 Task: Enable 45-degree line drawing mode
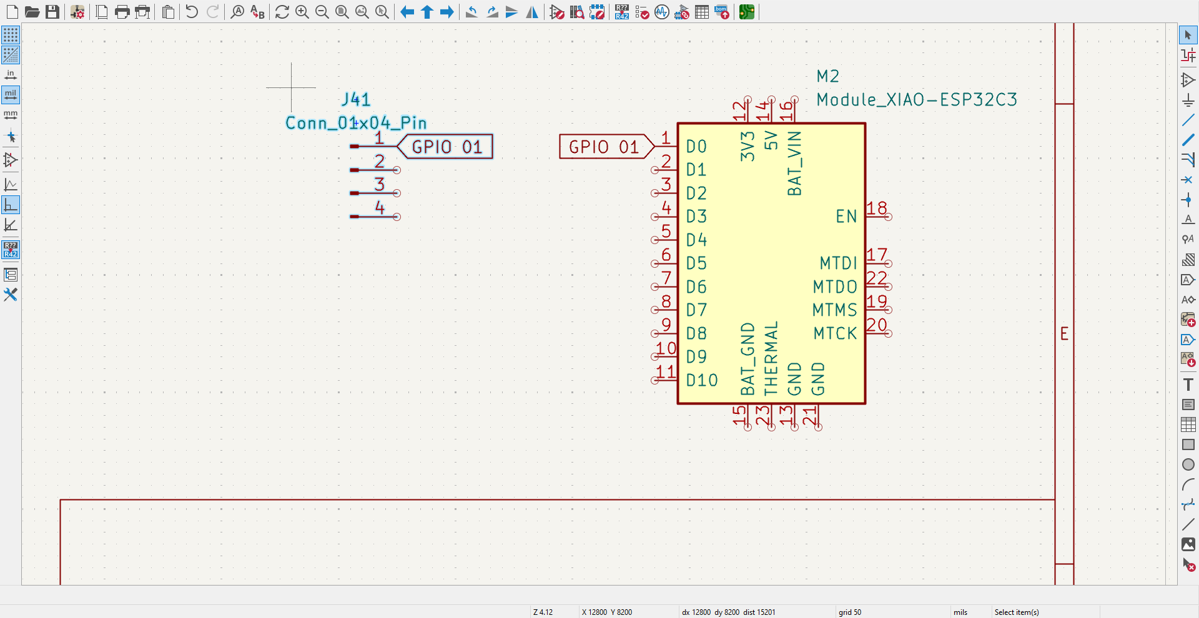pyautogui.click(x=11, y=225)
